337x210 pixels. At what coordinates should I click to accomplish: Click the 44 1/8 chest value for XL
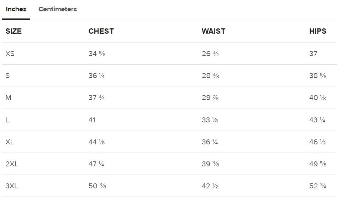(97, 142)
